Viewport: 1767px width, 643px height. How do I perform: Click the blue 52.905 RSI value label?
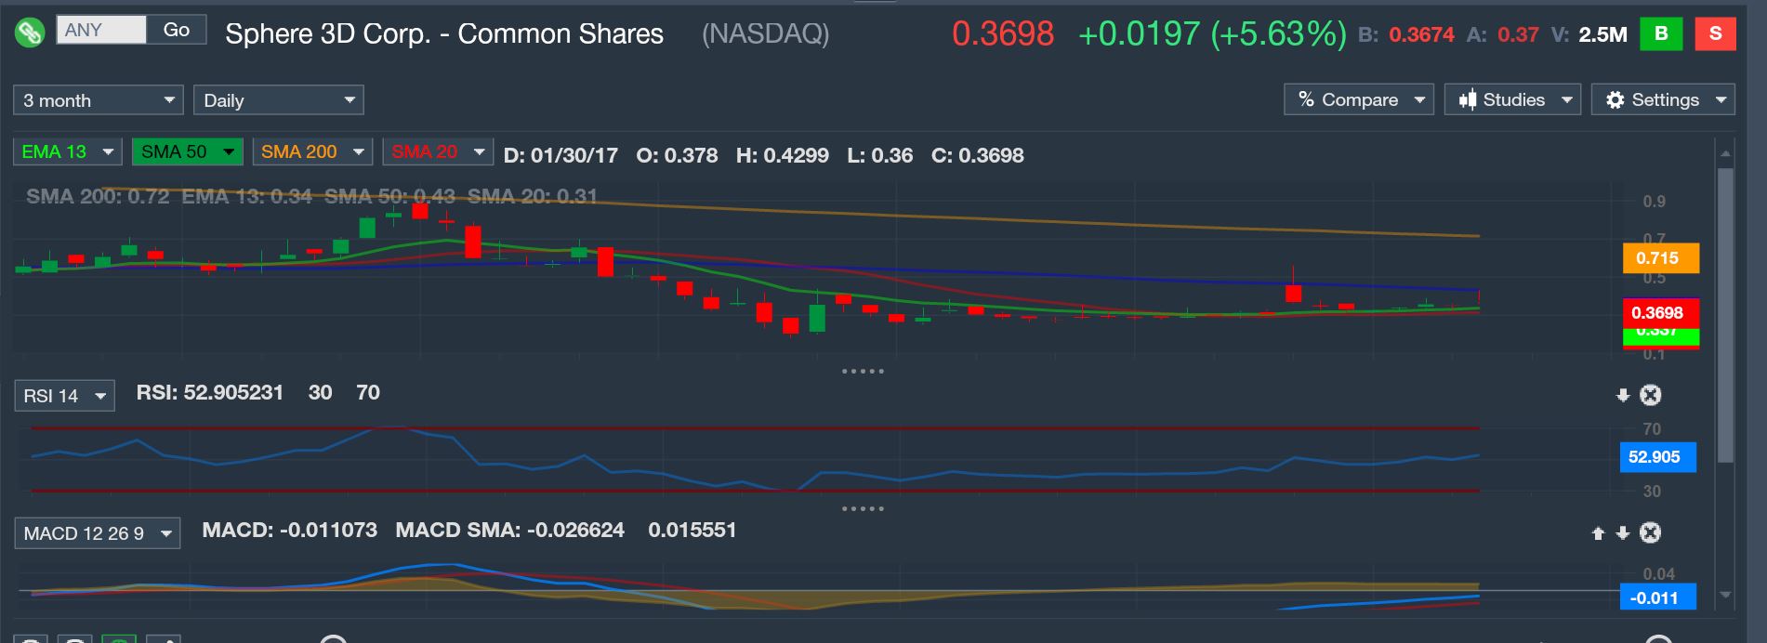click(x=1657, y=457)
